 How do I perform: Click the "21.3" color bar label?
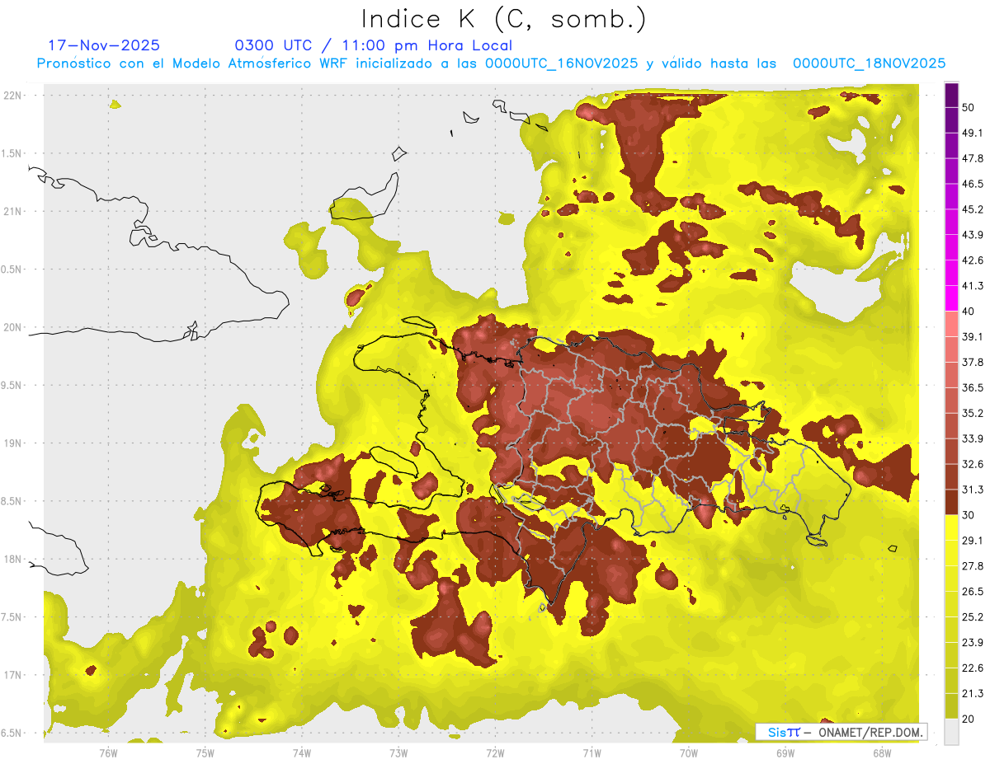click(973, 693)
